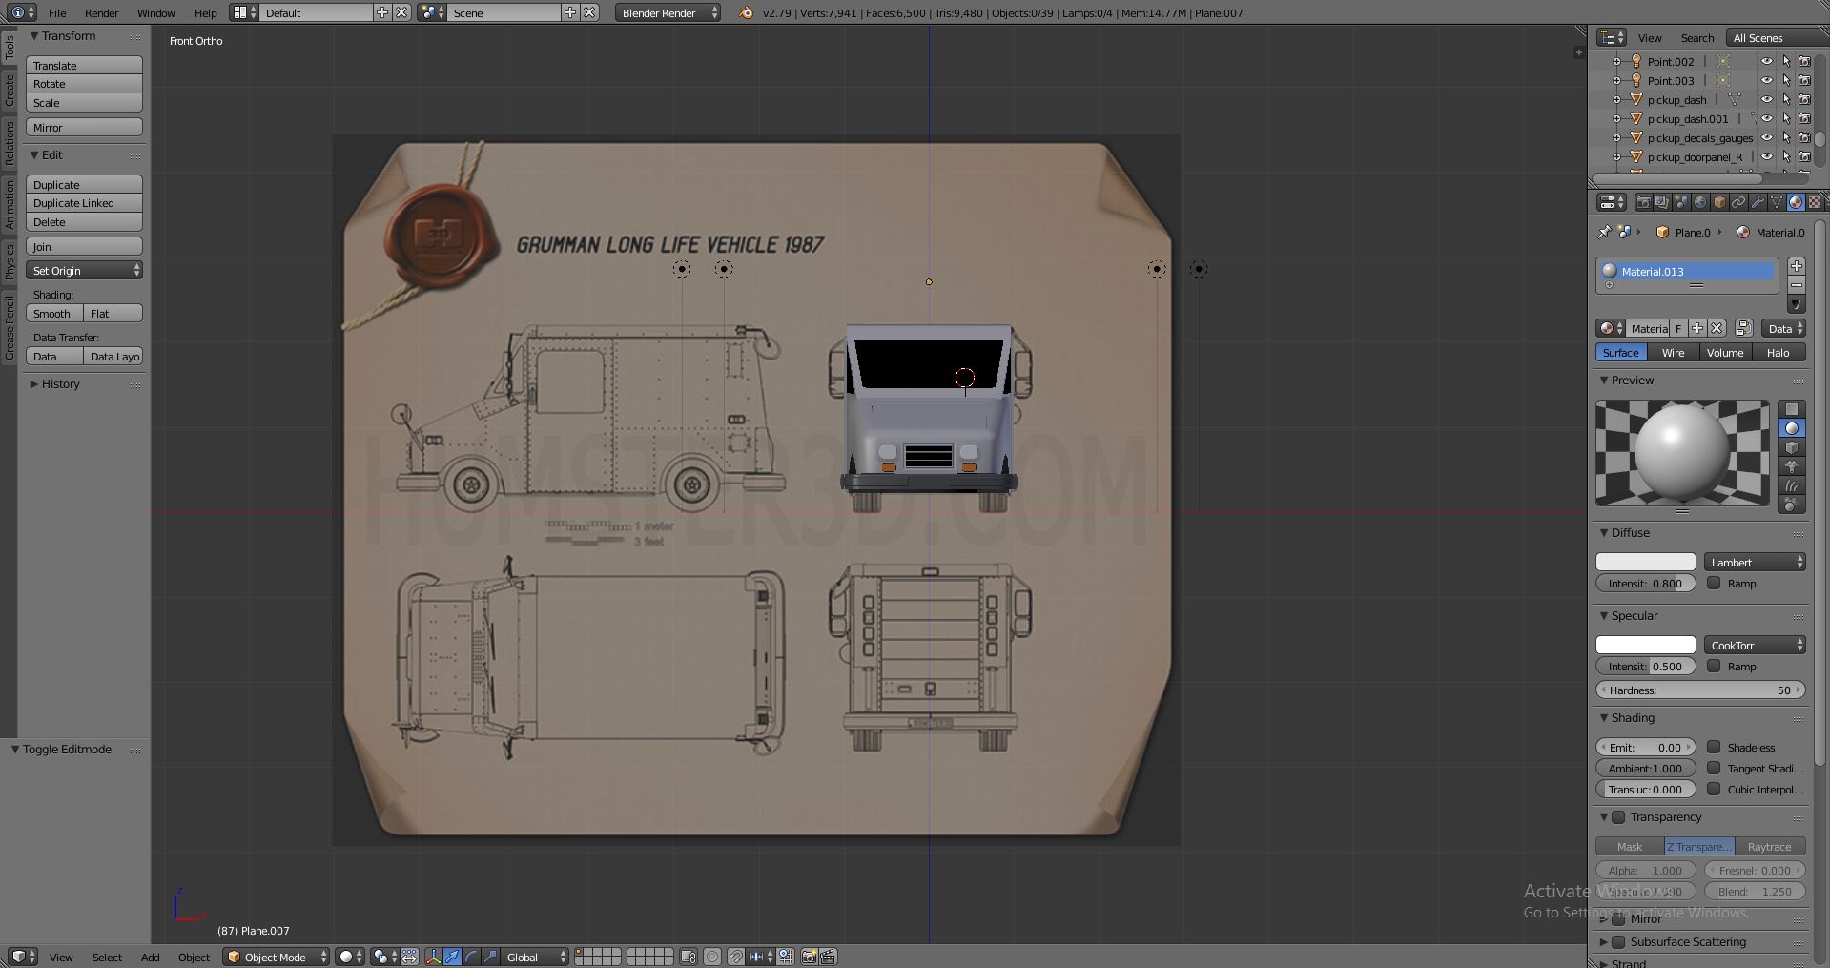Select the flat plane preview icon
The image size is (1830, 968).
1792,409
